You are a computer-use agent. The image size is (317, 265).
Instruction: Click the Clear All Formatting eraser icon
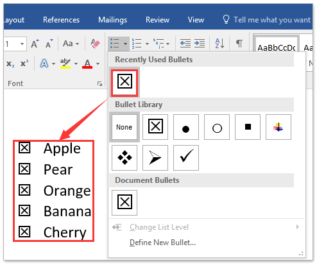pyautogui.click(x=95, y=44)
